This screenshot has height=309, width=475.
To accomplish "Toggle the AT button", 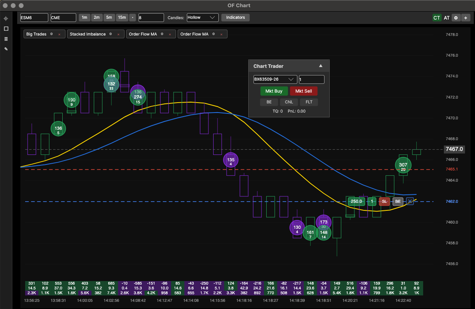I will point(447,18).
